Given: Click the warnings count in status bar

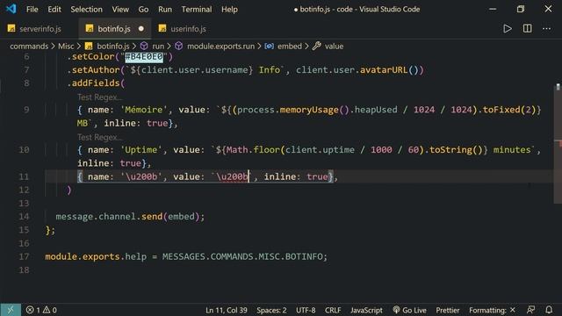Looking at the screenshot, I should (50, 310).
